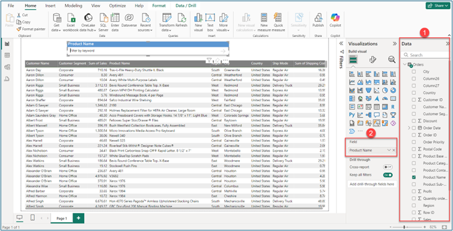Open Product Name field dropdown arrow
This screenshot has height=231, width=453.
(x=389, y=150)
